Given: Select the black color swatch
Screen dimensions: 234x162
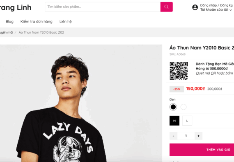Looking at the screenshot, I should tap(173, 107).
